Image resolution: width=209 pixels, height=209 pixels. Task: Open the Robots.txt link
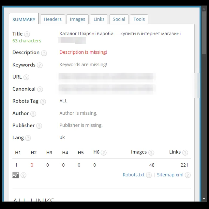pos(134,175)
